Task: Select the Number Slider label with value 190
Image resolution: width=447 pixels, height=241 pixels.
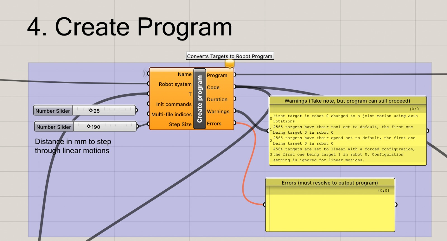Action: pos(54,127)
